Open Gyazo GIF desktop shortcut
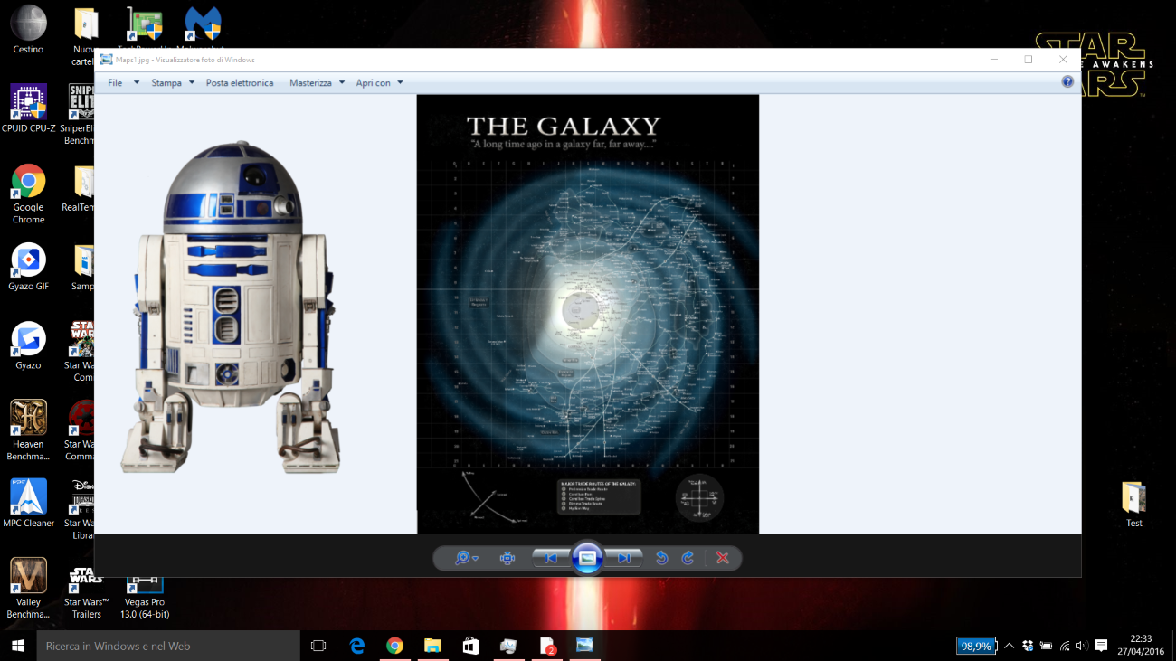1176x661 pixels. click(x=28, y=267)
